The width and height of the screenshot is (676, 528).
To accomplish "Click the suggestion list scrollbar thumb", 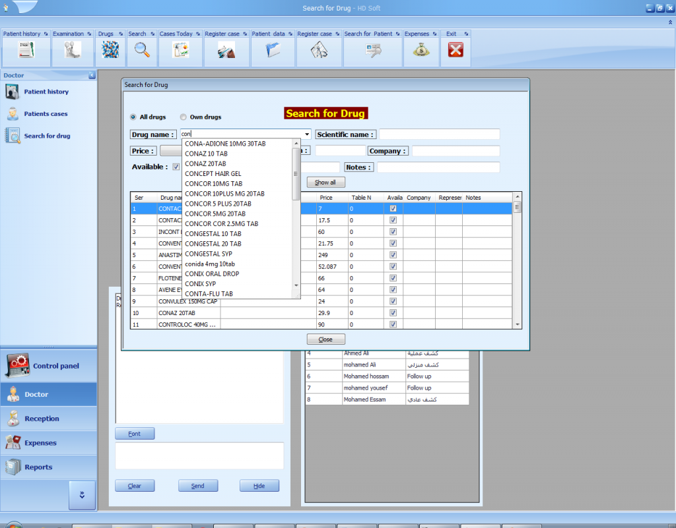I will coord(296,174).
